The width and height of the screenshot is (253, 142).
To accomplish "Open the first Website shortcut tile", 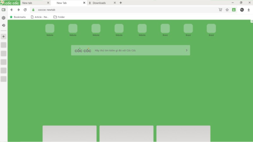I will pyautogui.click(x=50, y=30).
